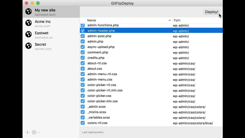
Task: Select the _mixins.scss file name
Action: coord(97,112)
